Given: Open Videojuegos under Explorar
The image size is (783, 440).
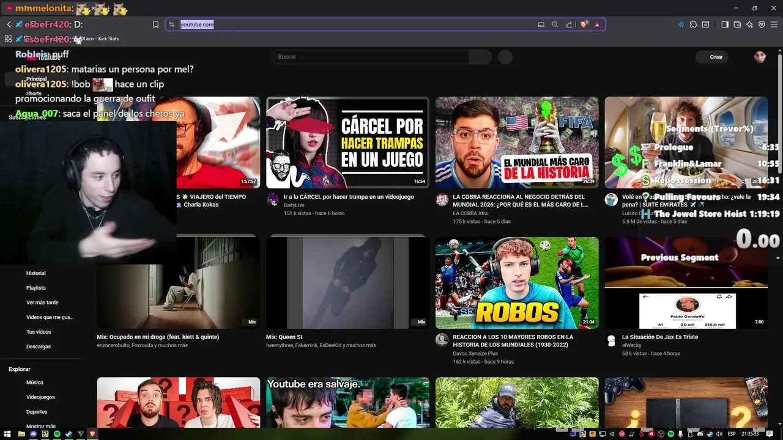Looking at the screenshot, I should click(40, 397).
